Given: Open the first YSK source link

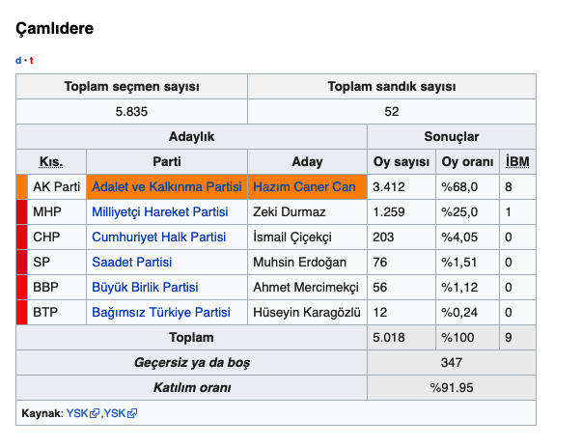Looking at the screenshot, I should click(77, 413).
